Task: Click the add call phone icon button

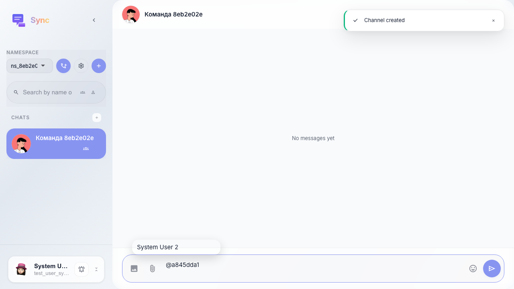Action: 63,66
